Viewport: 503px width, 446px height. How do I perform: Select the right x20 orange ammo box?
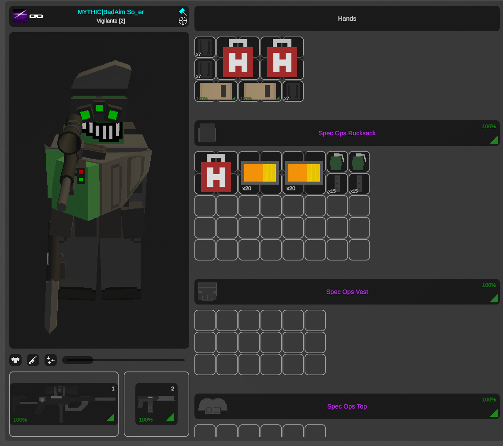[304, 173]
